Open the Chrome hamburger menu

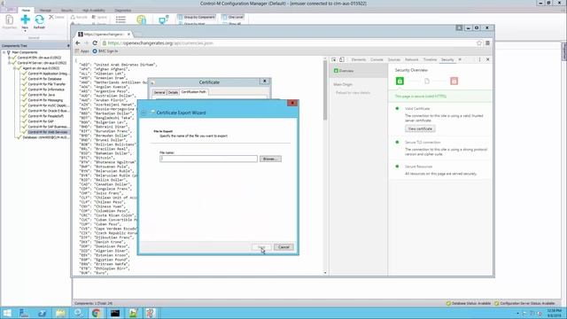(x=487, y=43)
